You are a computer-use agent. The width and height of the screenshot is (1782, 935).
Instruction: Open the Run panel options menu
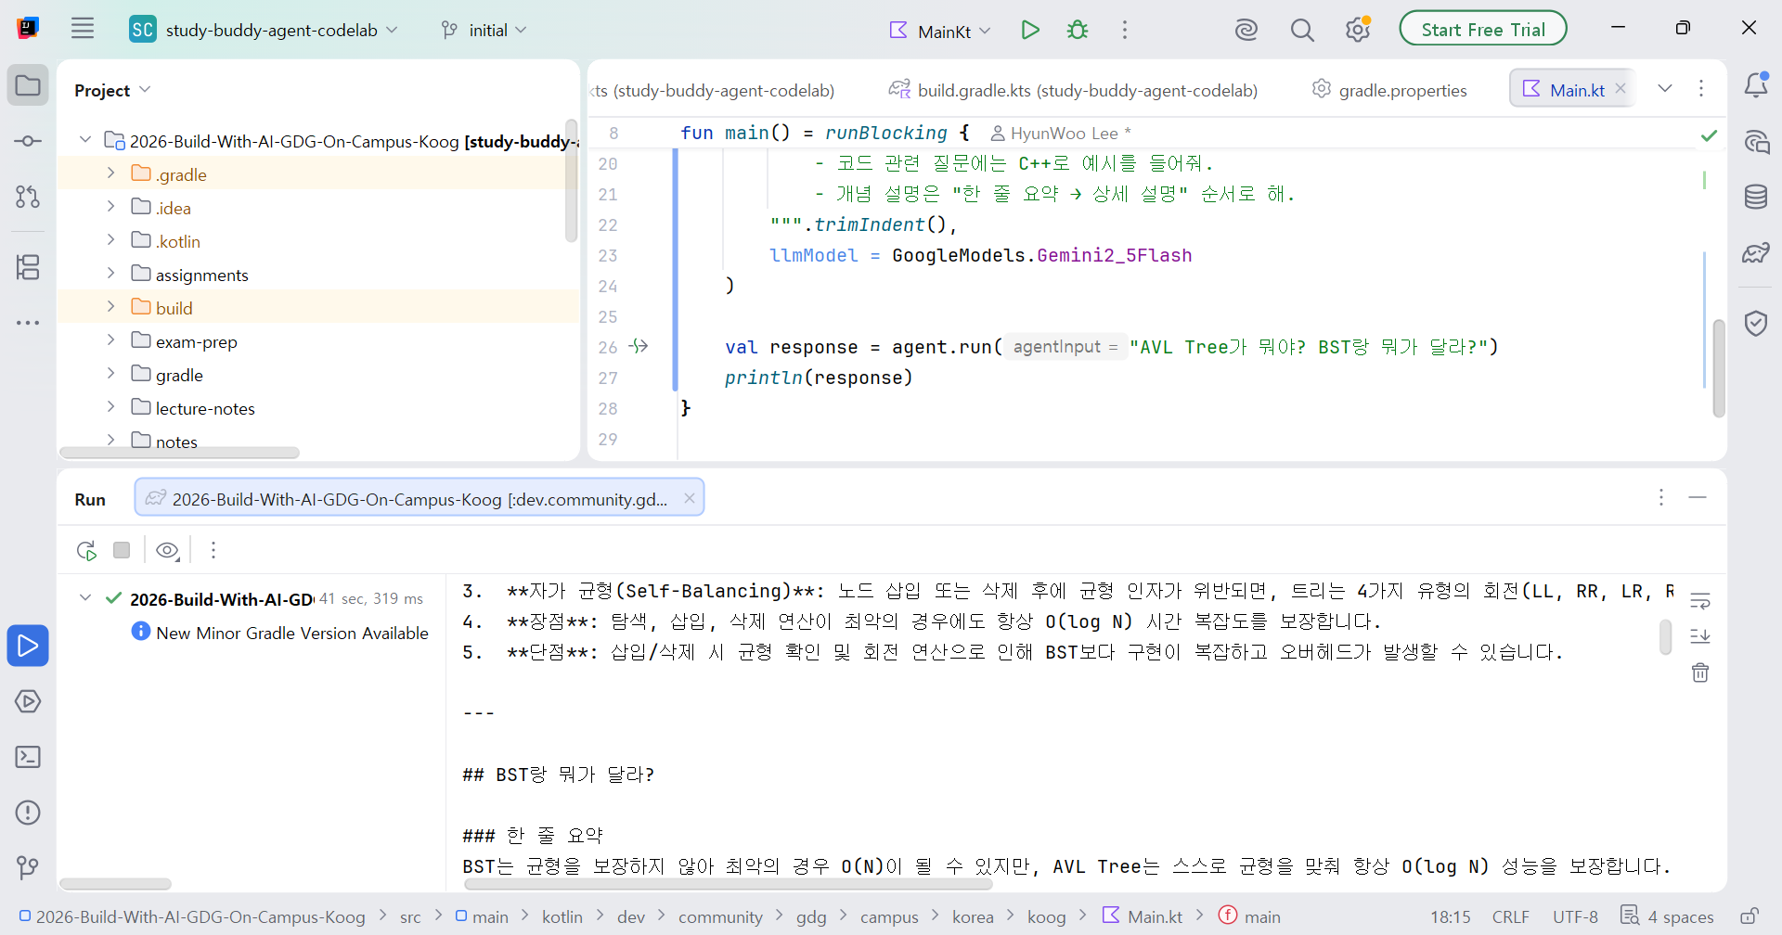(x=1661, y=498)
